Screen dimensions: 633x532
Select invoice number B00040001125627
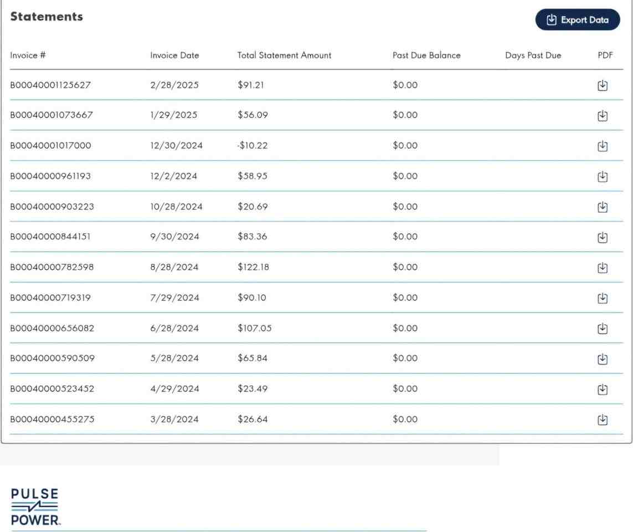pos(51,85)
